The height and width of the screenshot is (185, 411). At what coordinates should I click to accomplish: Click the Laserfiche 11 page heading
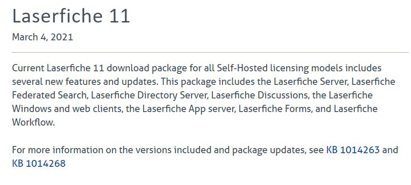click(71, 15)
